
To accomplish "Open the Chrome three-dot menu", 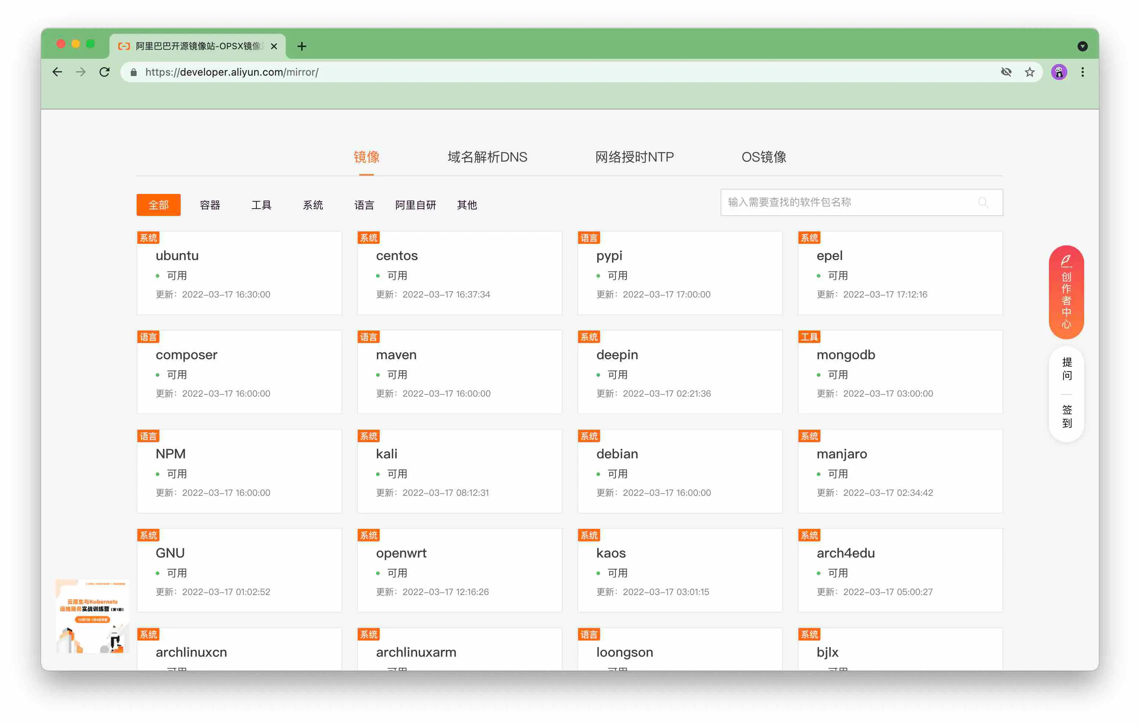I will point(1082,72).
